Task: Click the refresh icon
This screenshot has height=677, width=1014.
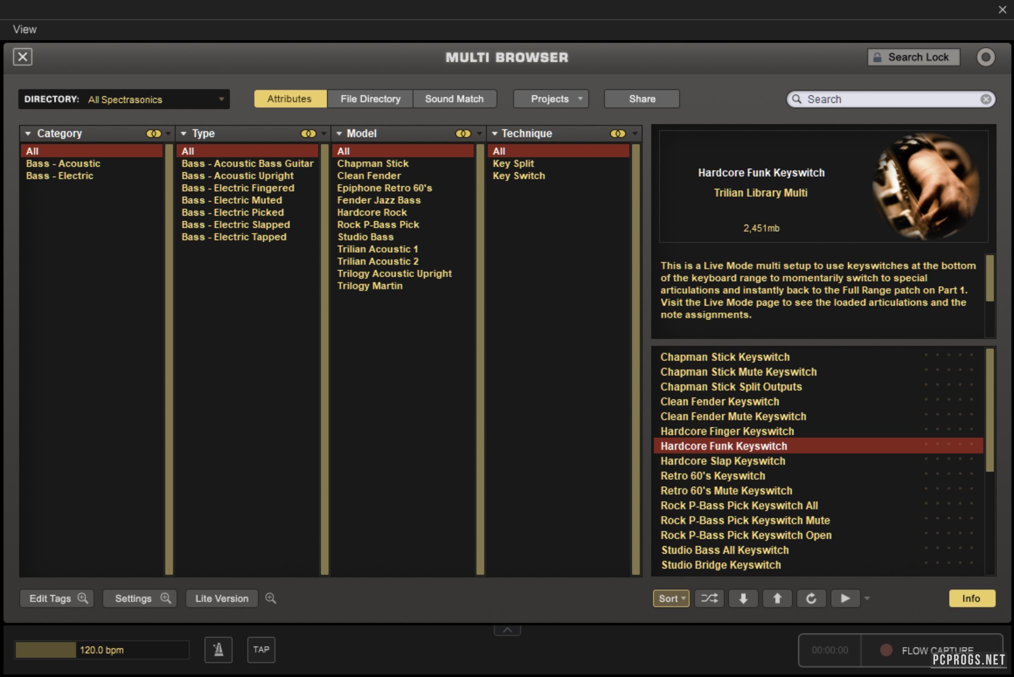Action: pos(811,599)
